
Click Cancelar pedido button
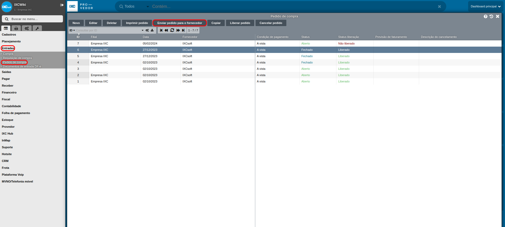pyautogui.click(x=271, y=23)
